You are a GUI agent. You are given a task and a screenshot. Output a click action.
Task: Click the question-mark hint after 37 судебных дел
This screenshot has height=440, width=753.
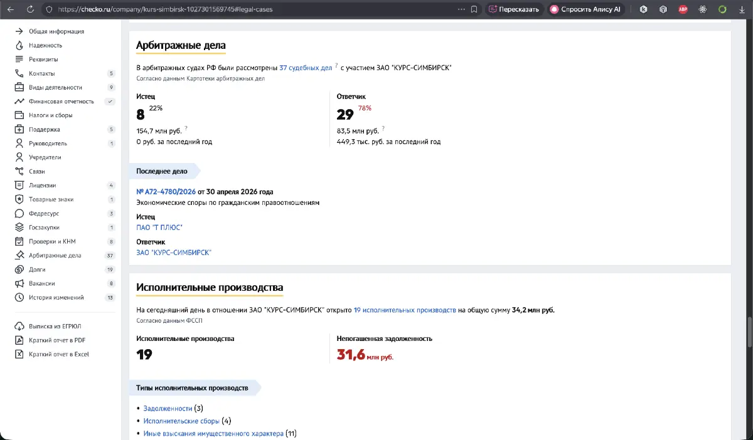click(x=336, y=65)
